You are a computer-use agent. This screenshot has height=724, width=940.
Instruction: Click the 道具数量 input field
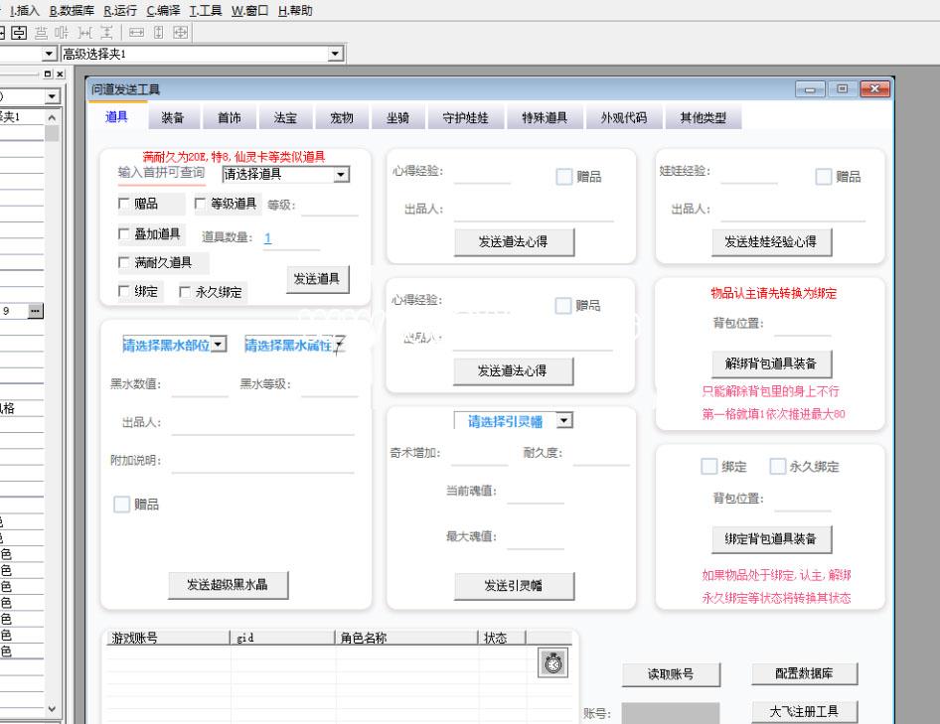coord(290,238)
